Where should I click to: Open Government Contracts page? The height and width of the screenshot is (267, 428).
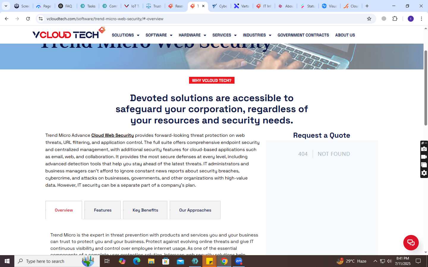303,35
